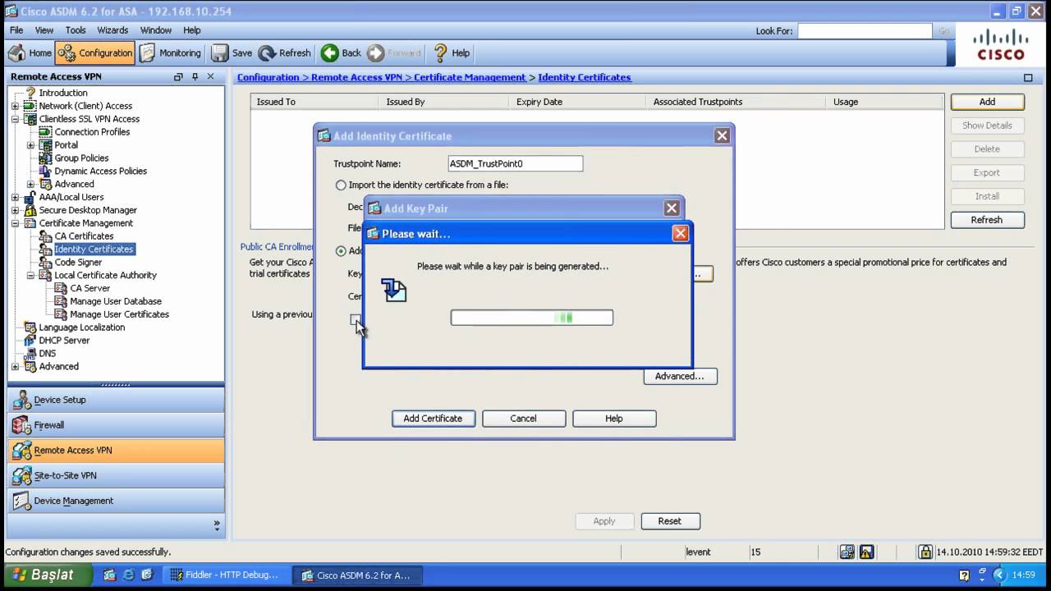Click Add button beside certificates table
The width and height of the screenshot is (1051, 591).
987,102
